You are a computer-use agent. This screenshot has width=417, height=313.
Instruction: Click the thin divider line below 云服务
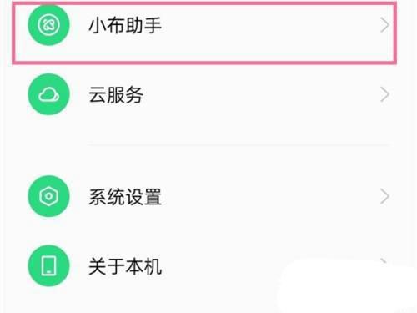click(x=239, y=144)
